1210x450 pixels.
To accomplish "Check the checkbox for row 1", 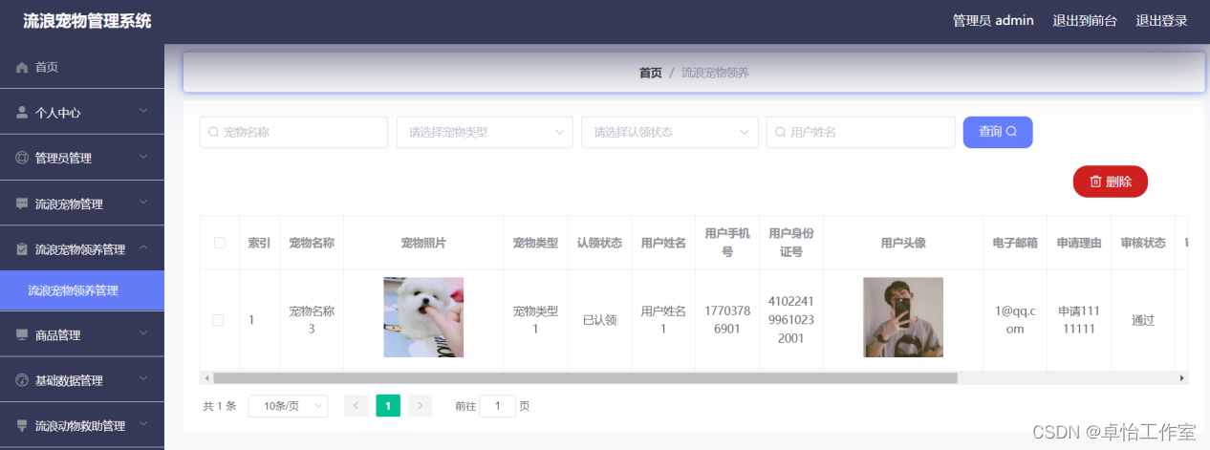I will pos(219,320).
